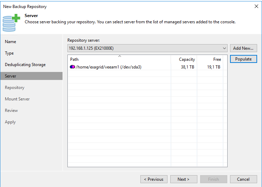Image resolution: width=262 pixels, height=187 pixels.
Task: Click the Add New... button
Action: 244,48
